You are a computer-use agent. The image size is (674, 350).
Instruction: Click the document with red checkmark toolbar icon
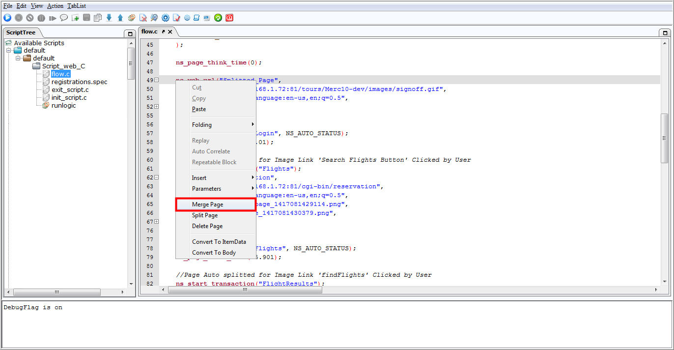[177, 18]
